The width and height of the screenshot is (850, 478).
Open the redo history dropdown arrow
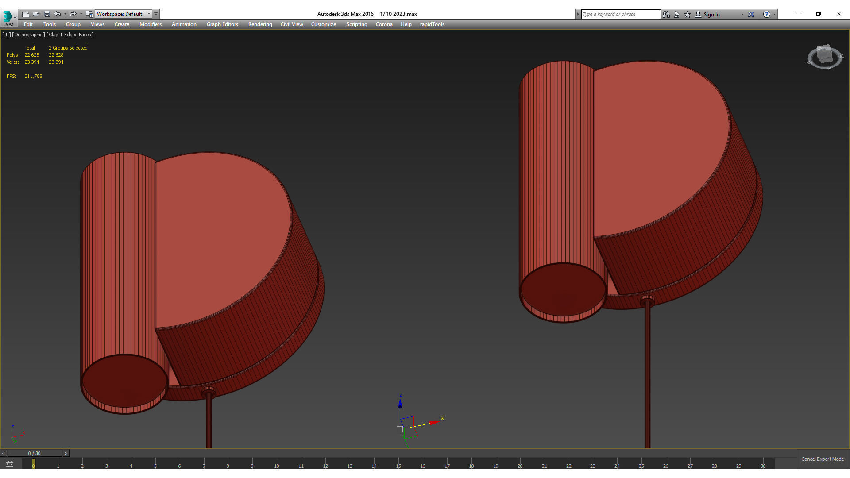tap(81, 14)
